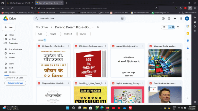Click the Search in Drive field
The height and width of the screenshot is (111, 198).
point(79,18)
